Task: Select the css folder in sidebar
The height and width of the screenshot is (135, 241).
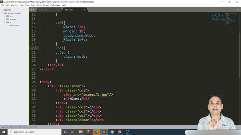Action: click(11, 16)
